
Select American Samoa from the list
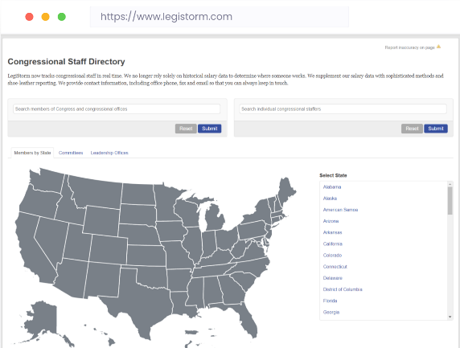click(340, 210)
